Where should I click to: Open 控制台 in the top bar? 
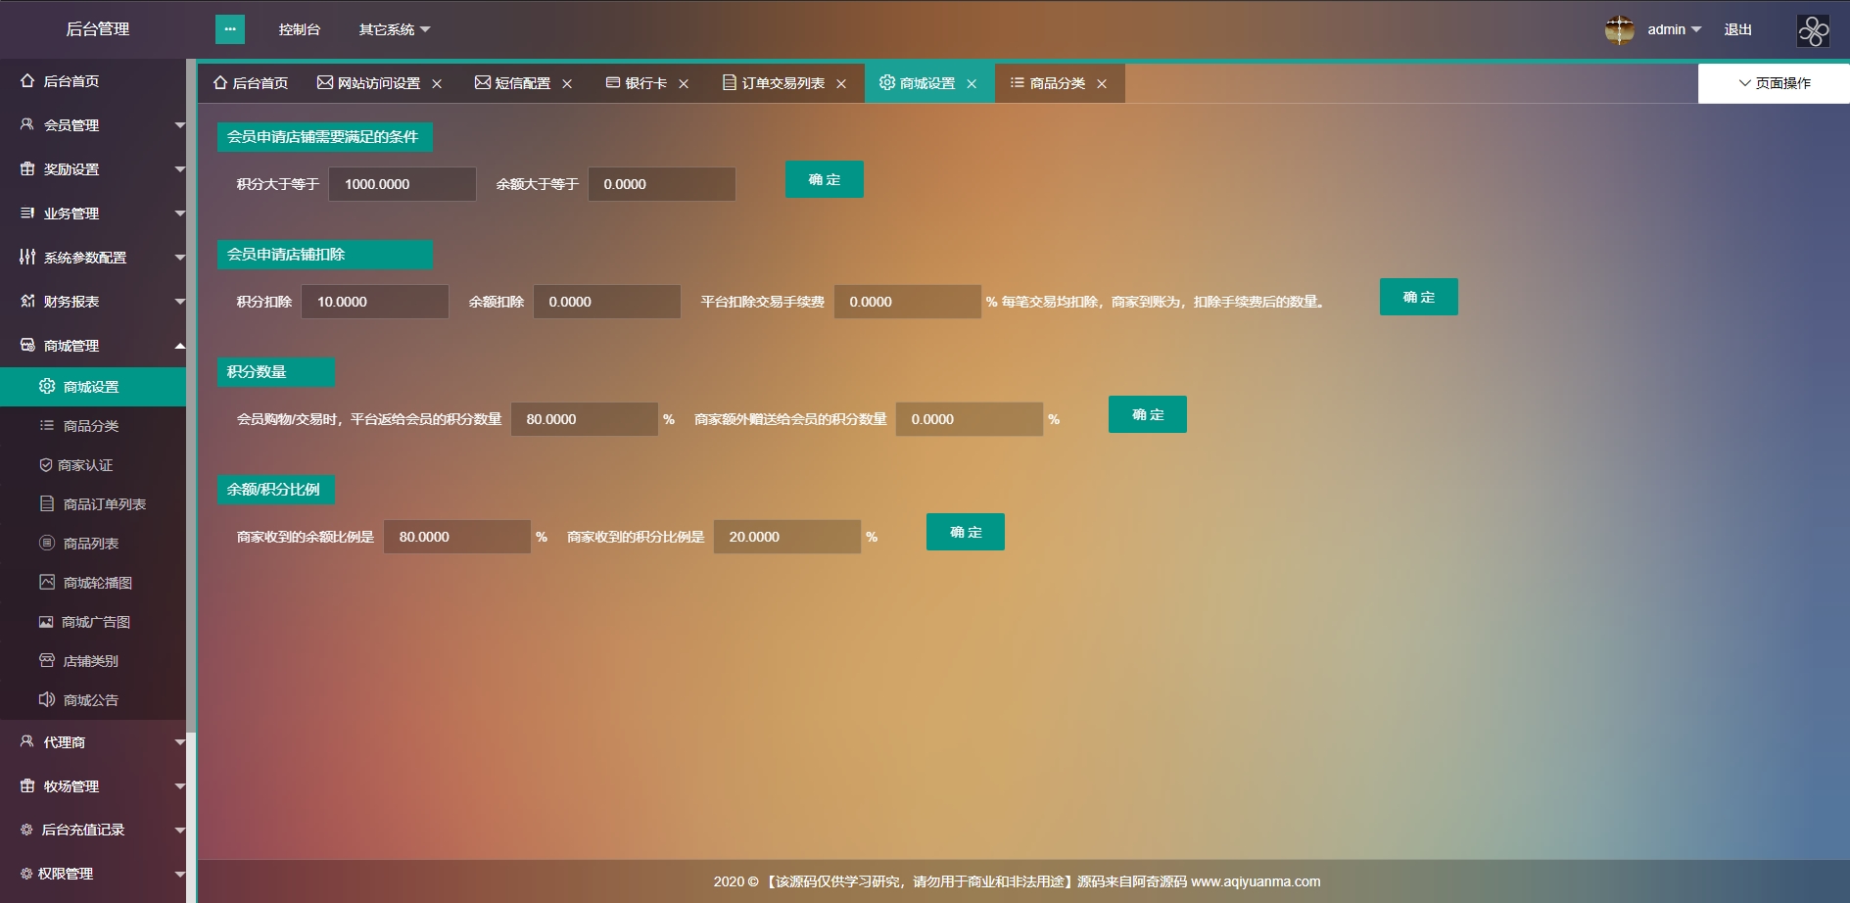click(x=300, y=29)
